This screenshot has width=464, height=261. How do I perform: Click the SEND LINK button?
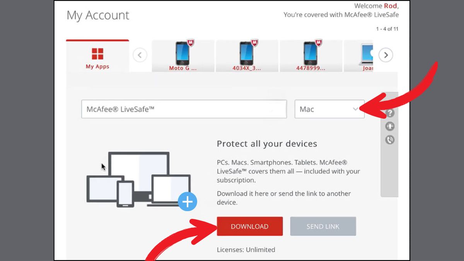pos(323,227)
